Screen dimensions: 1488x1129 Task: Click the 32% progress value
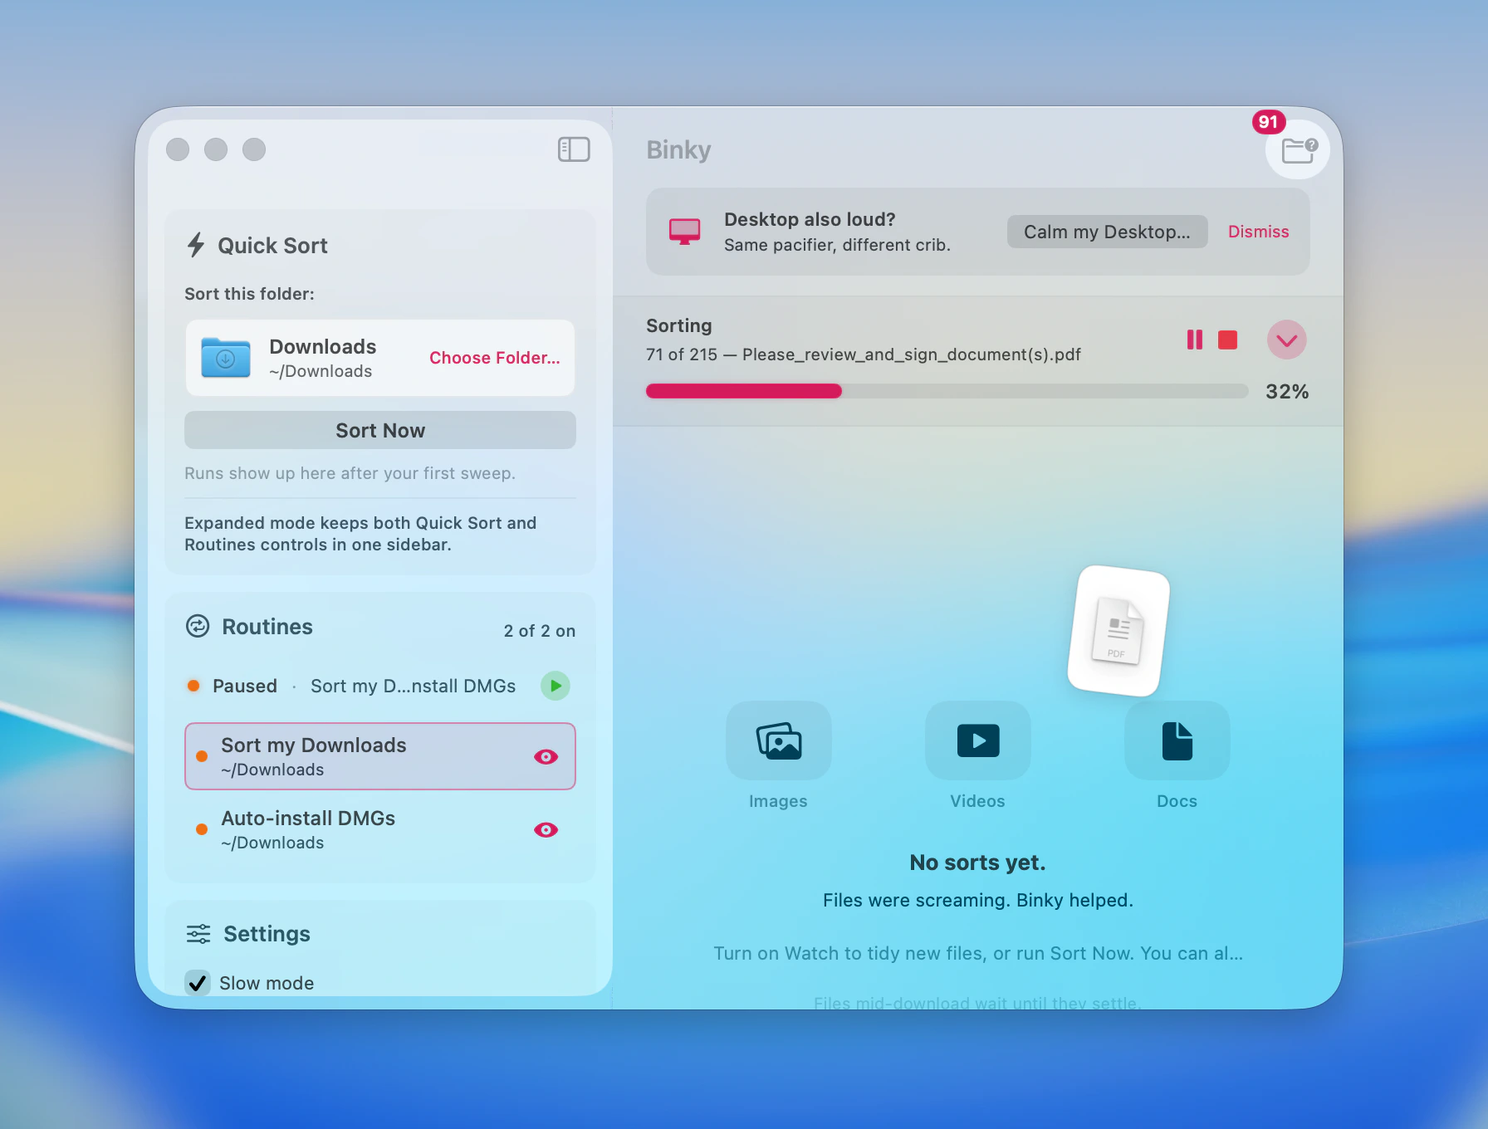[x=1286, y=391]
